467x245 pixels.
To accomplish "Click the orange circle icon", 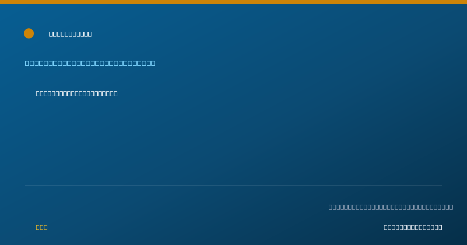I will (x=29, y=33).
